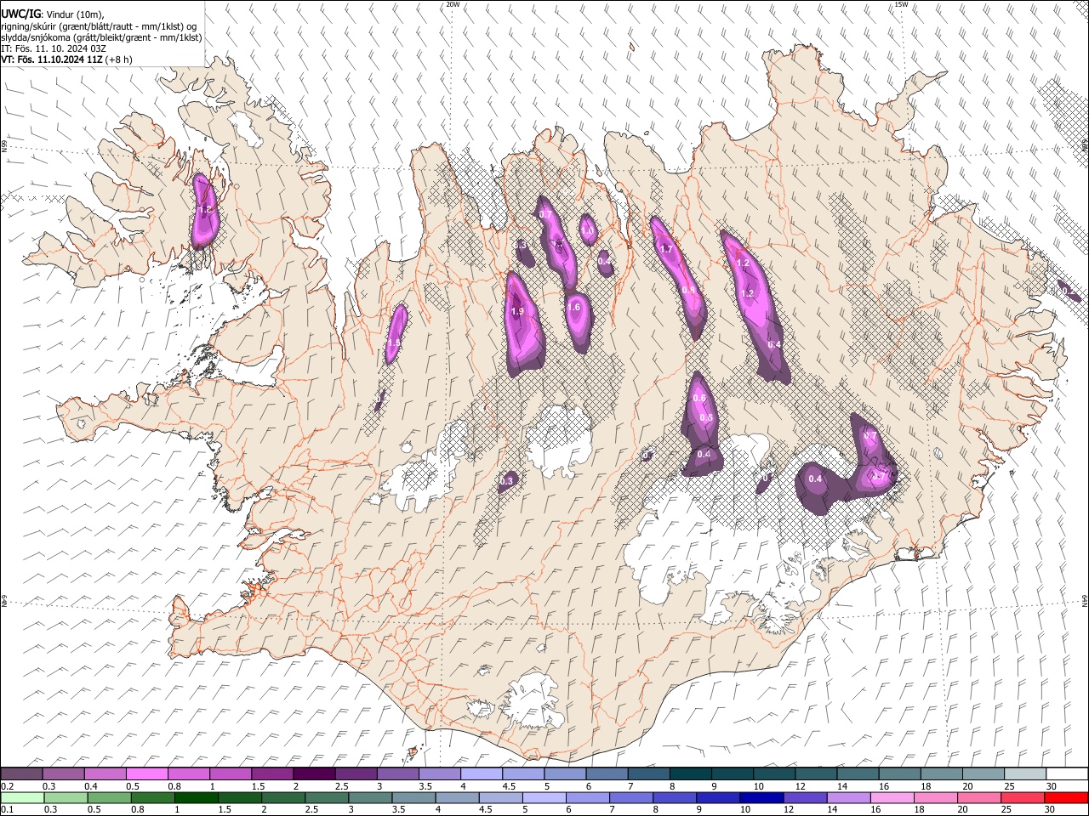Click the lower green swatch starting at 0.3
This screenshot has height=816, width=1089.
65,797
